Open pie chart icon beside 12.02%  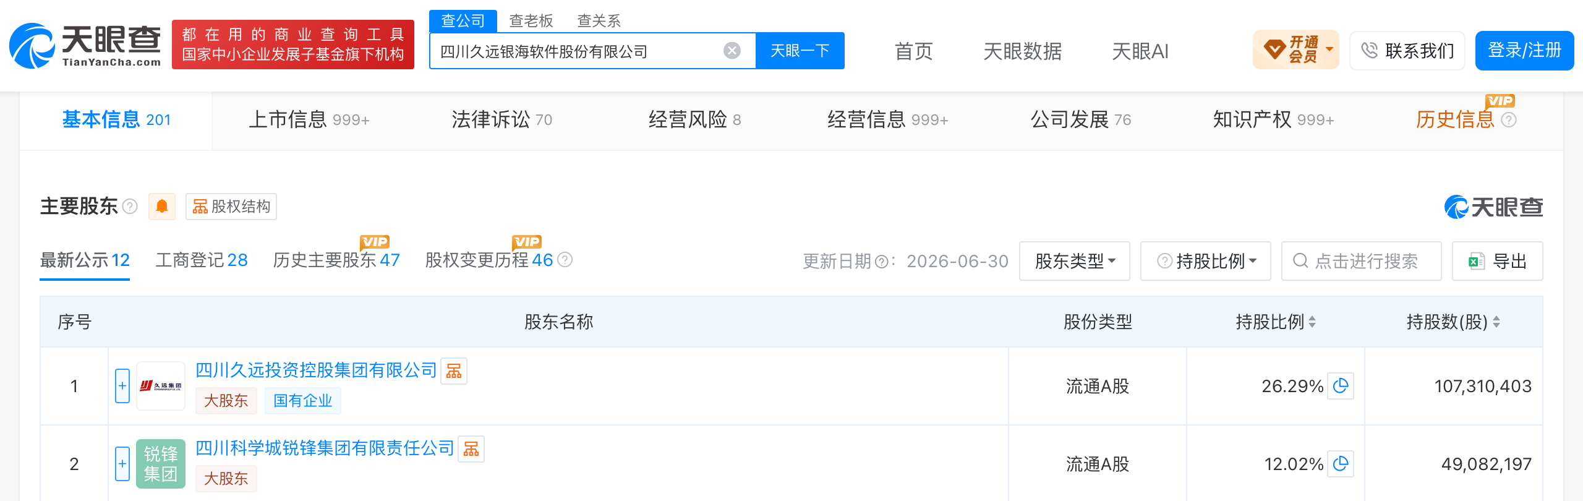click(x=1341, y=464)
